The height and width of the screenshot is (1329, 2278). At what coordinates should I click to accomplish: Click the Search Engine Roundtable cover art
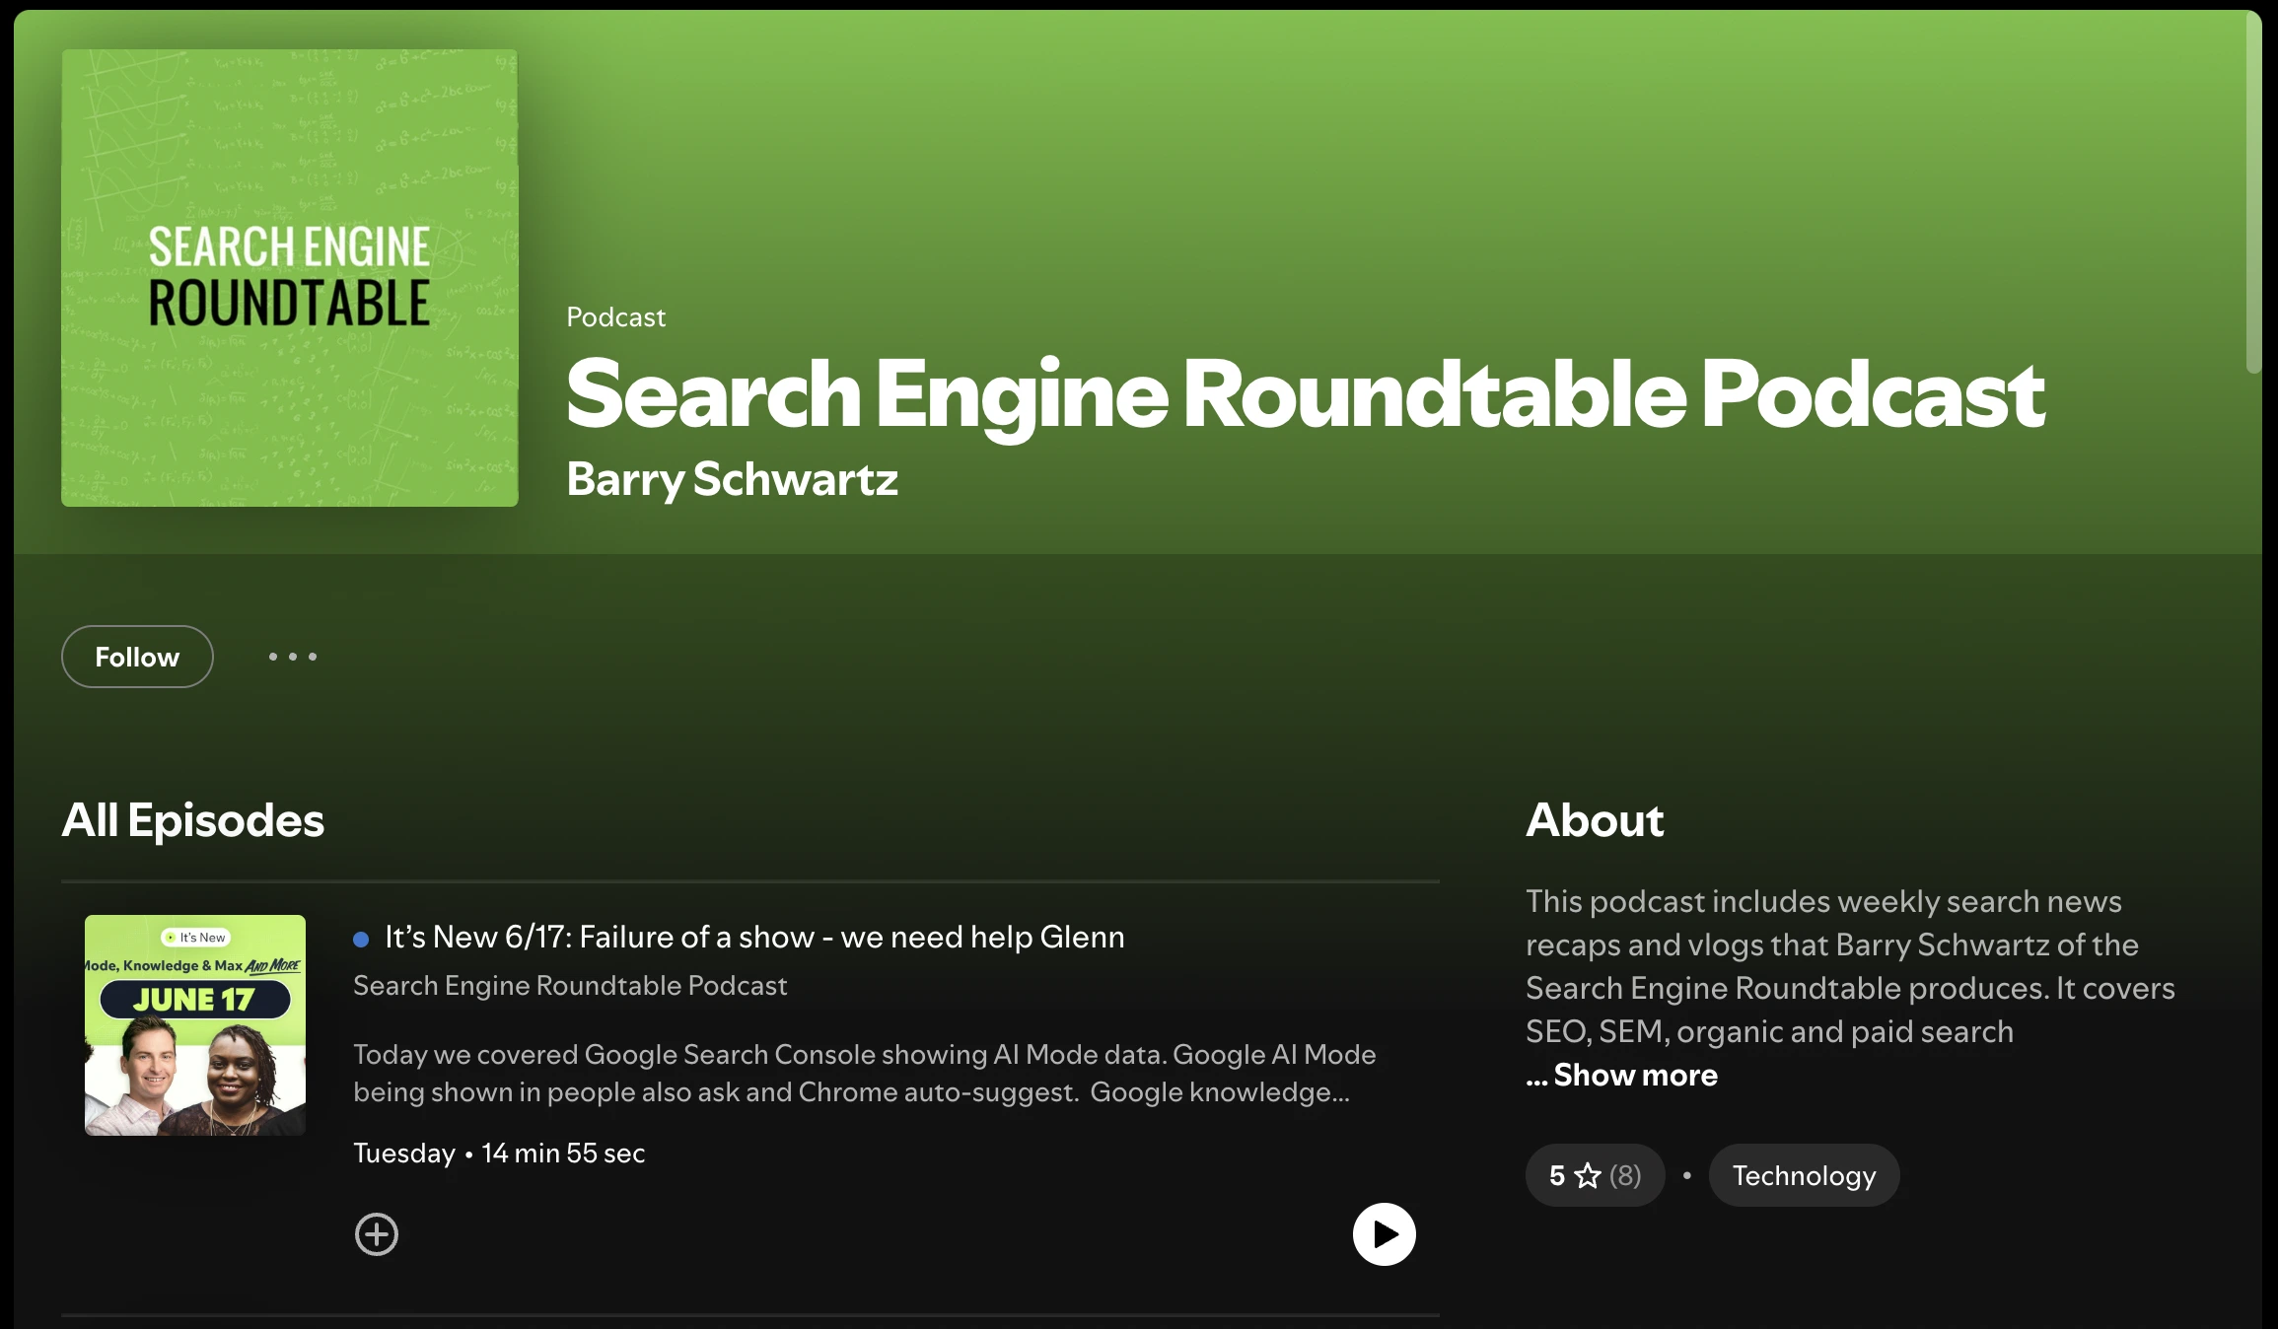(290, 278)
